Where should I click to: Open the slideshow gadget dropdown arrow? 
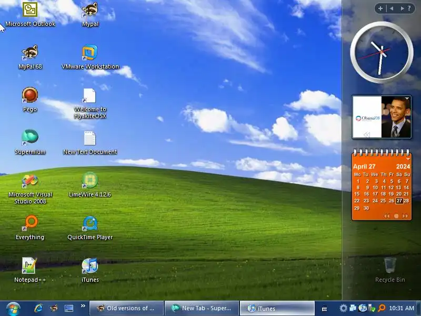coord(407,98)
